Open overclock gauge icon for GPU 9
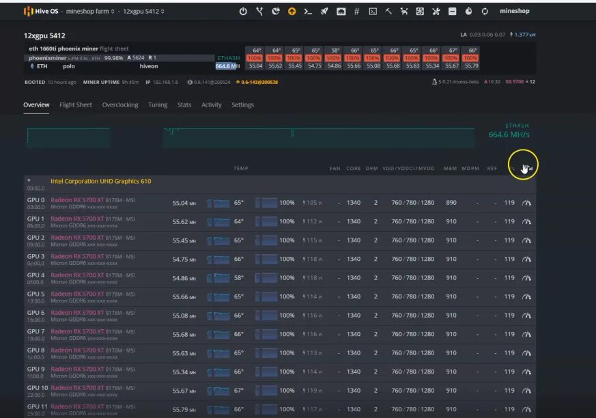 pos(526,372)
